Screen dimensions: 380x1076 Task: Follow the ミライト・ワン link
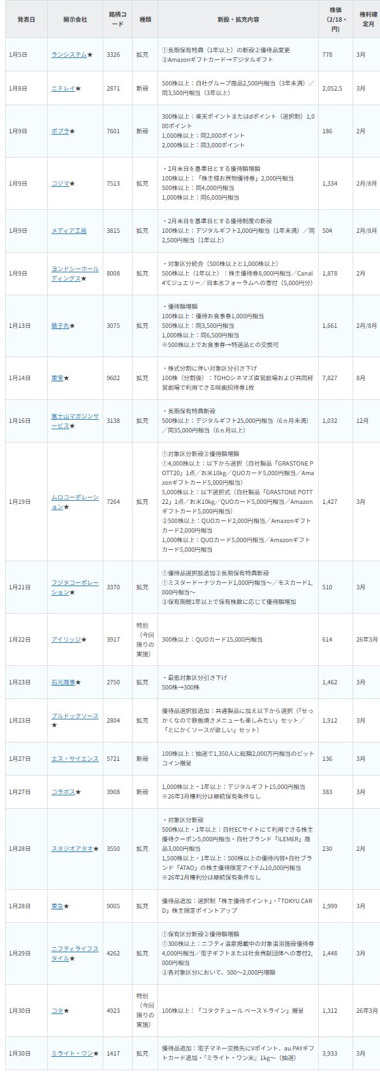coord(72,1054)
